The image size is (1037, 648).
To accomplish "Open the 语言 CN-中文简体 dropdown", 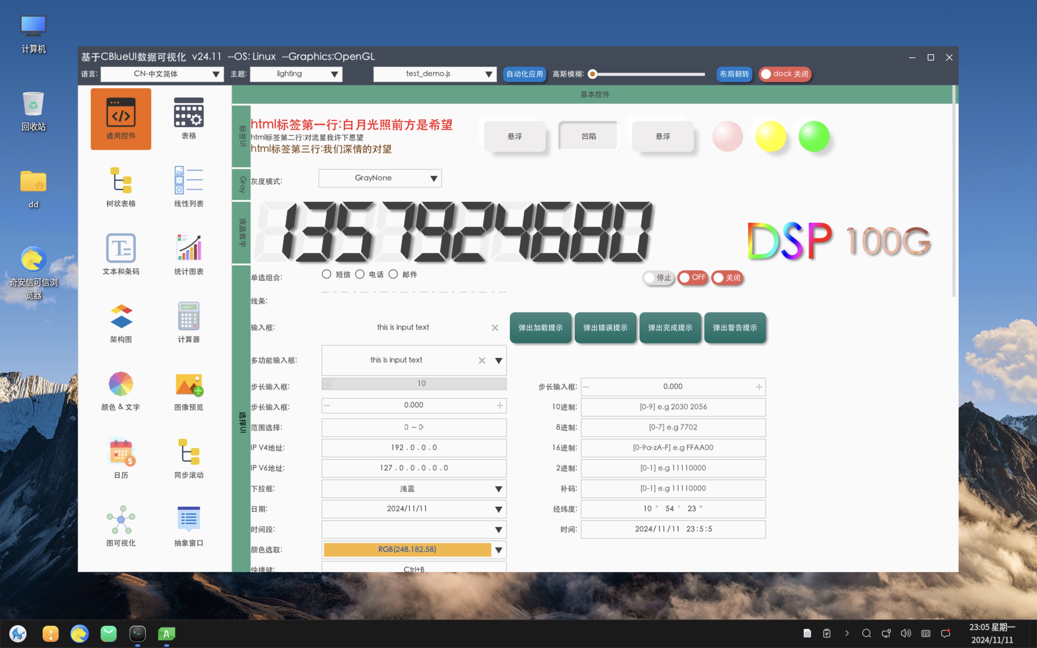I will pyautogui.click(x=162, y=74).
